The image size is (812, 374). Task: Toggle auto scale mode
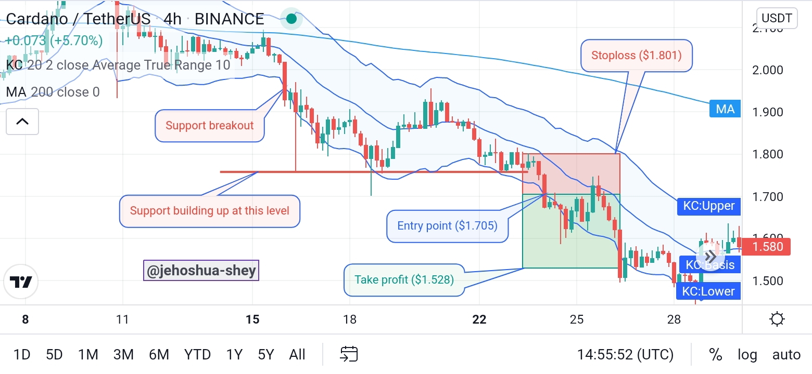pos(786,355)
